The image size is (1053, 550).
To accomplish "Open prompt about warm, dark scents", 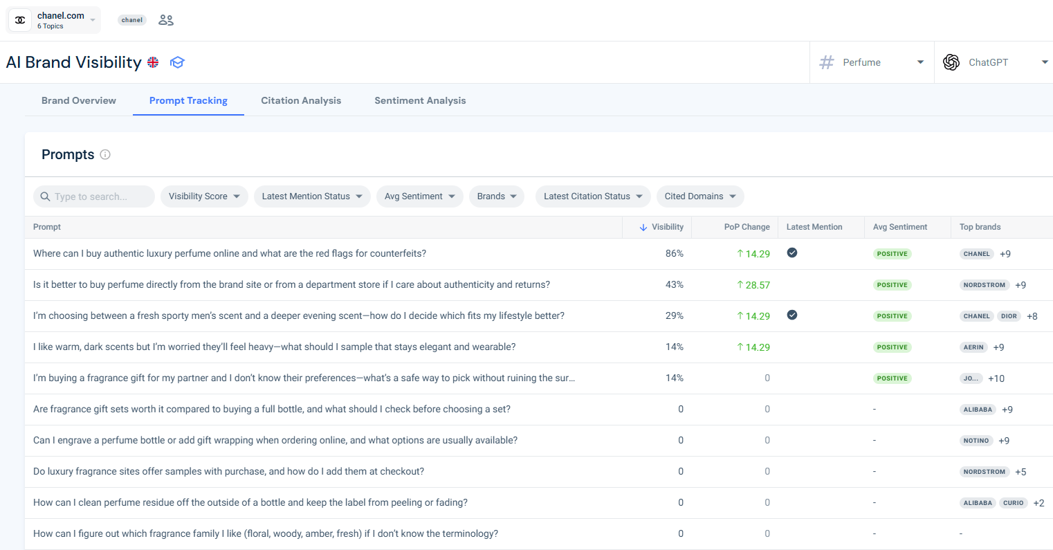I will click(x=275, y=347).
